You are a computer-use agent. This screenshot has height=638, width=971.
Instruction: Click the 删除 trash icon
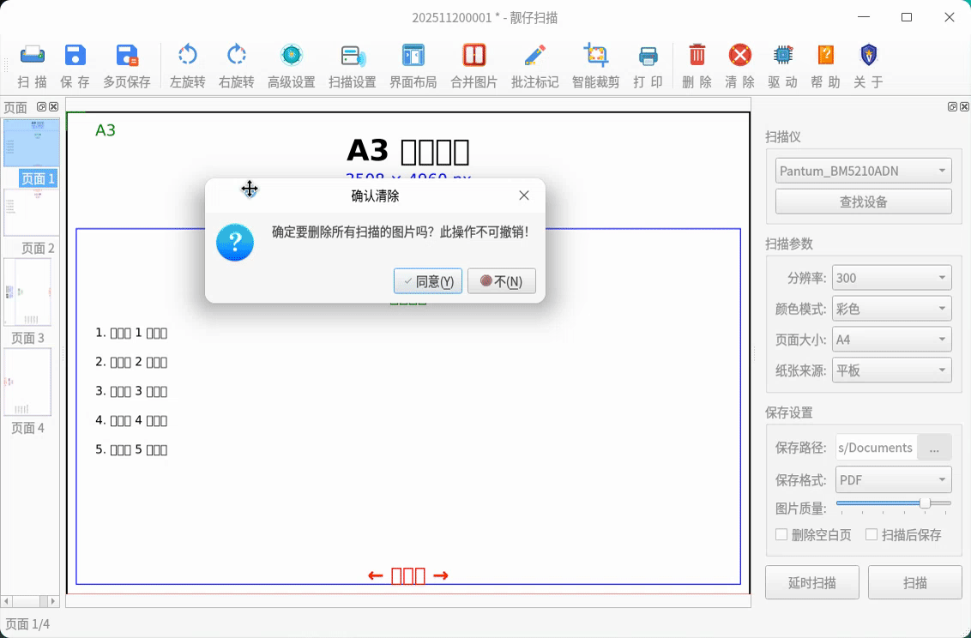pos(697,65)
